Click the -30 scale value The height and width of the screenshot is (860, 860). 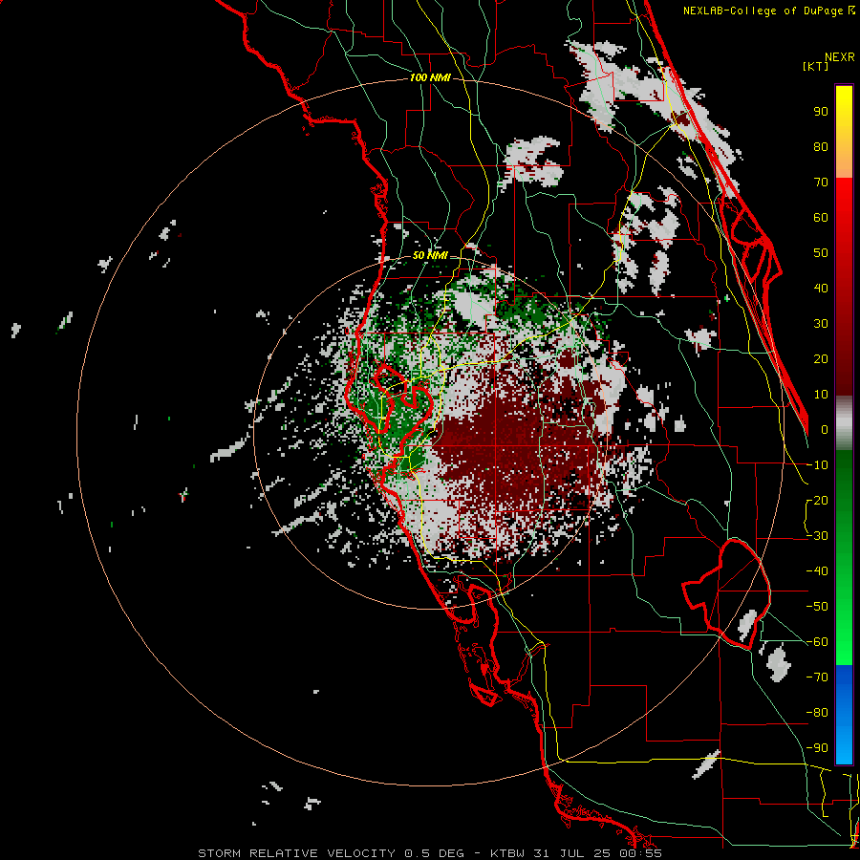pyautogui.click(x=817, y=536)
